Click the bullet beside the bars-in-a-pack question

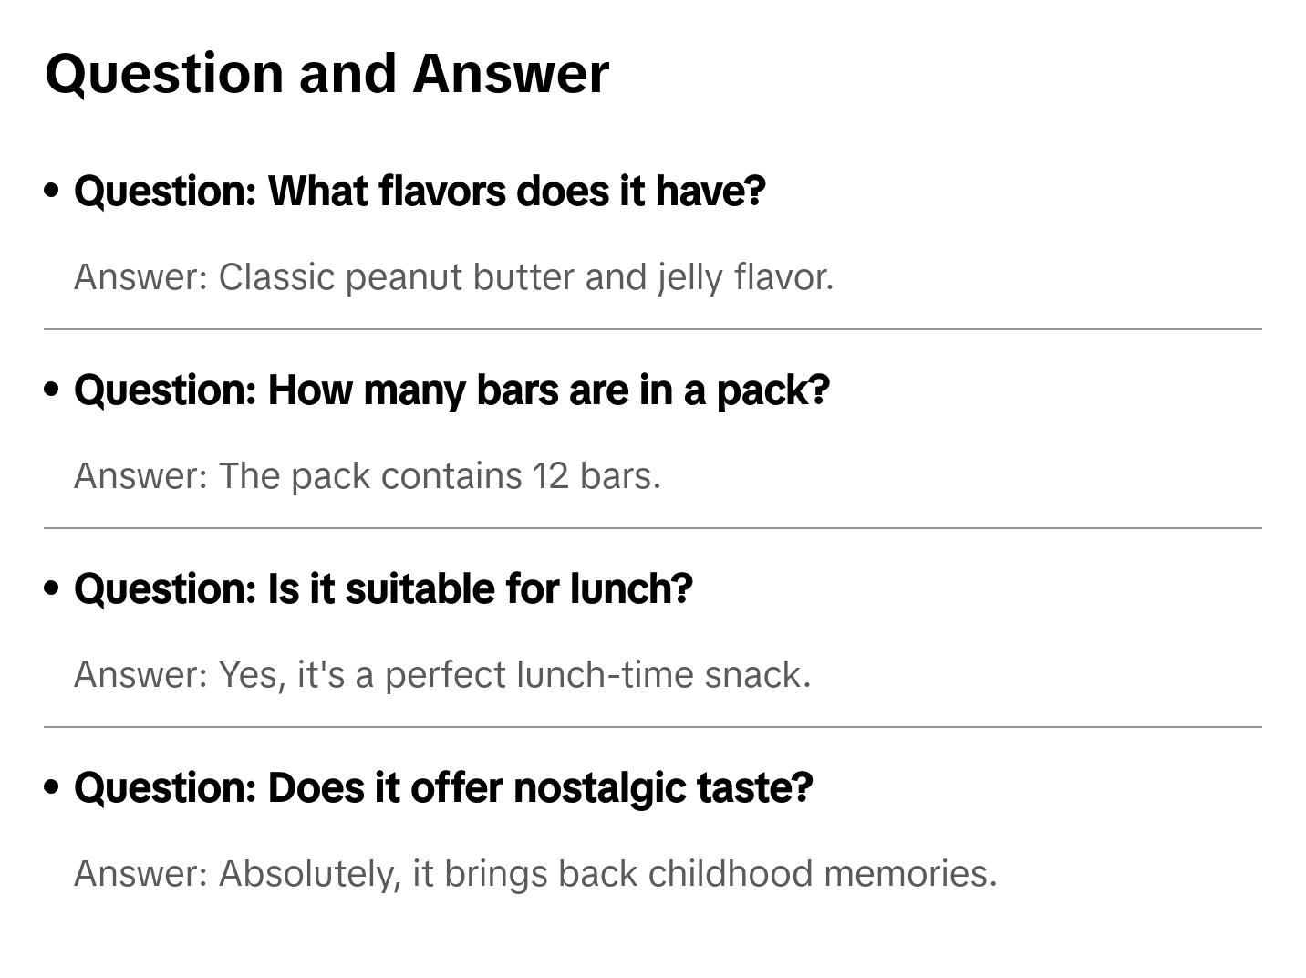pos(52,390)
